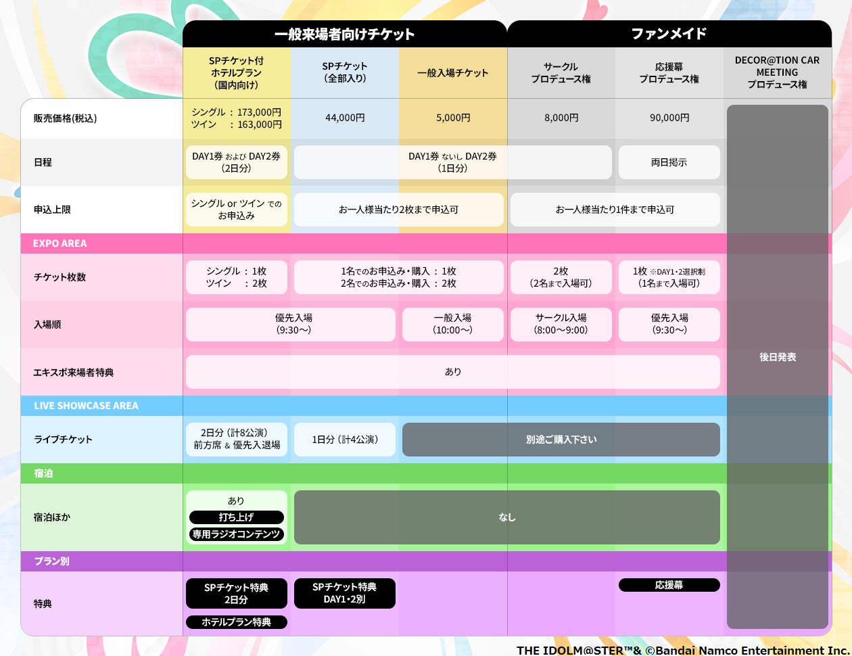Image resolution: width=852 pixels, height=656 pixels.
Task: Click the 別途ご購入下さい gray cell
Action: pos(561,440)
